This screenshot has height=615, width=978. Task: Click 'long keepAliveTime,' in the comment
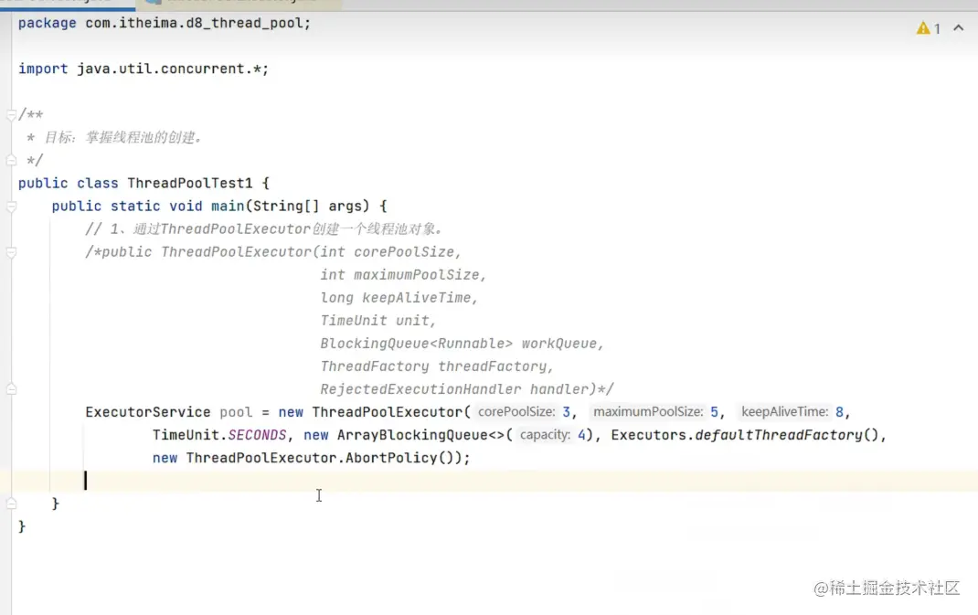click(399, 298)
